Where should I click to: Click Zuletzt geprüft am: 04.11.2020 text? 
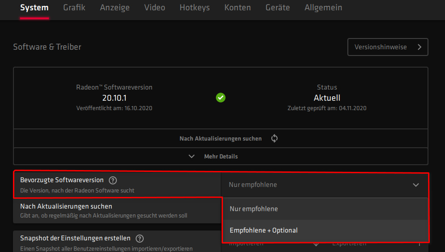click(327, 108)
